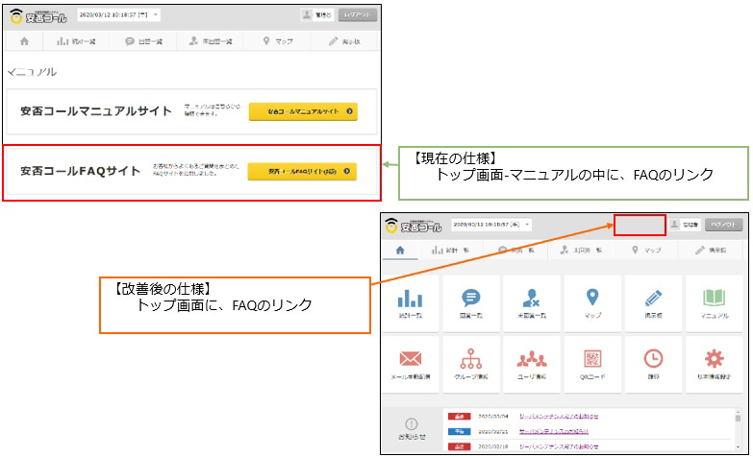Open notice link dated 2020/02/21
The width and height of the screenshot is (753, 457).
(x=554, y=432)
